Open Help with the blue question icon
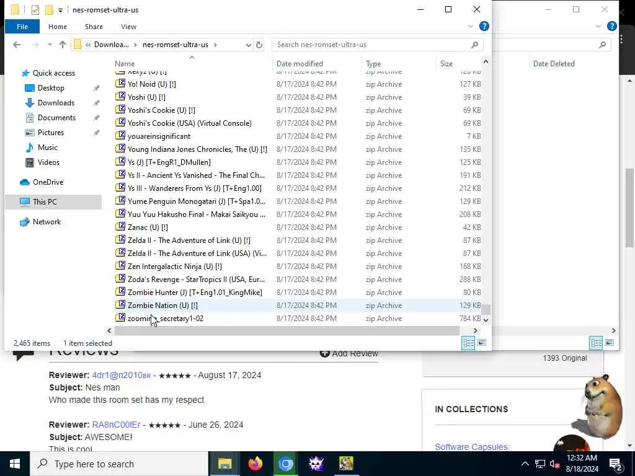This screenshot has width=635, height=476. 484,26
